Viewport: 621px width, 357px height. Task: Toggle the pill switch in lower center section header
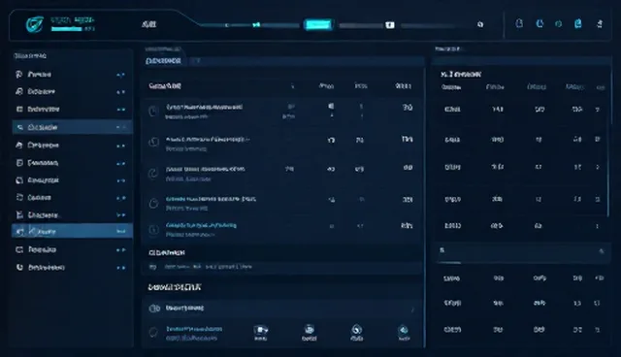(x=154, y=308)
